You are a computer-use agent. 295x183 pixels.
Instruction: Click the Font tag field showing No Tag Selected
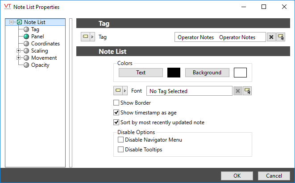pos(189,91)
